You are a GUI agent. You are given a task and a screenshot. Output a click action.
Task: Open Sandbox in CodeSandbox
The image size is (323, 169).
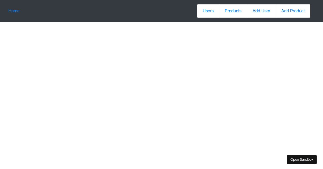click(302, 159)
